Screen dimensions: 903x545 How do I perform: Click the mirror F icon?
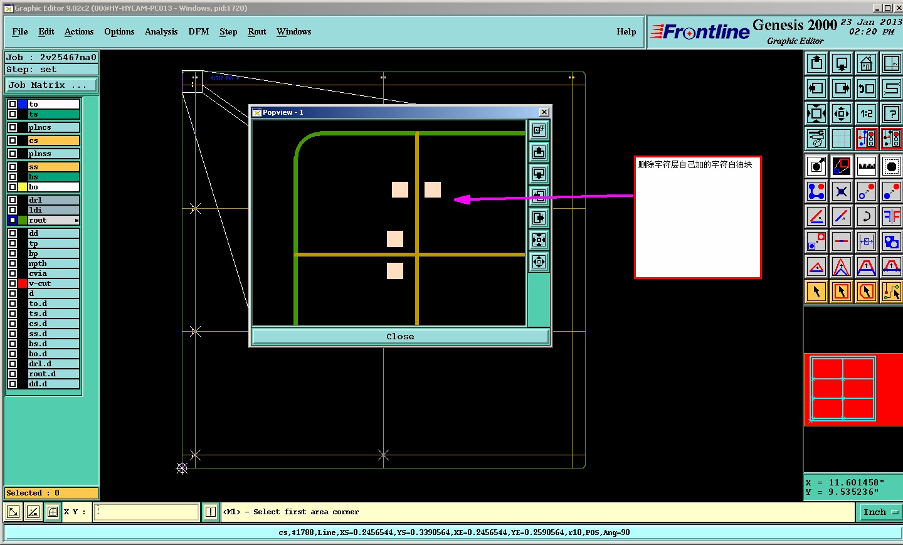(892, 216)
